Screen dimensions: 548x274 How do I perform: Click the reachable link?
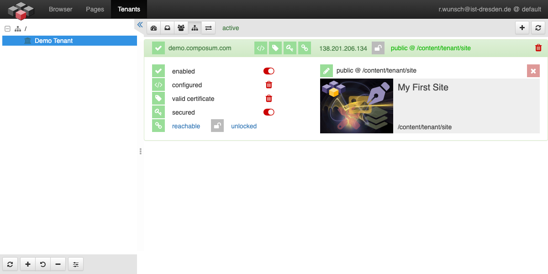click(x=186, y=126)
